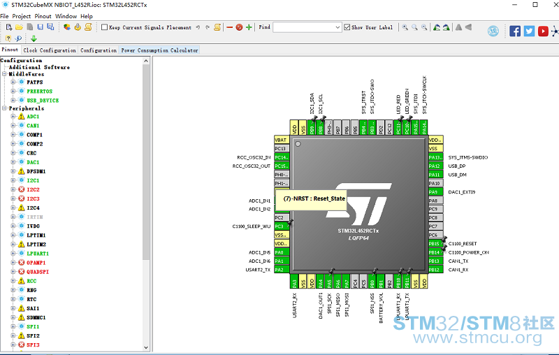This screenshot has height=355, width=559.
Task: Select the DAC1 peripheral item
Action: (33, 162)
